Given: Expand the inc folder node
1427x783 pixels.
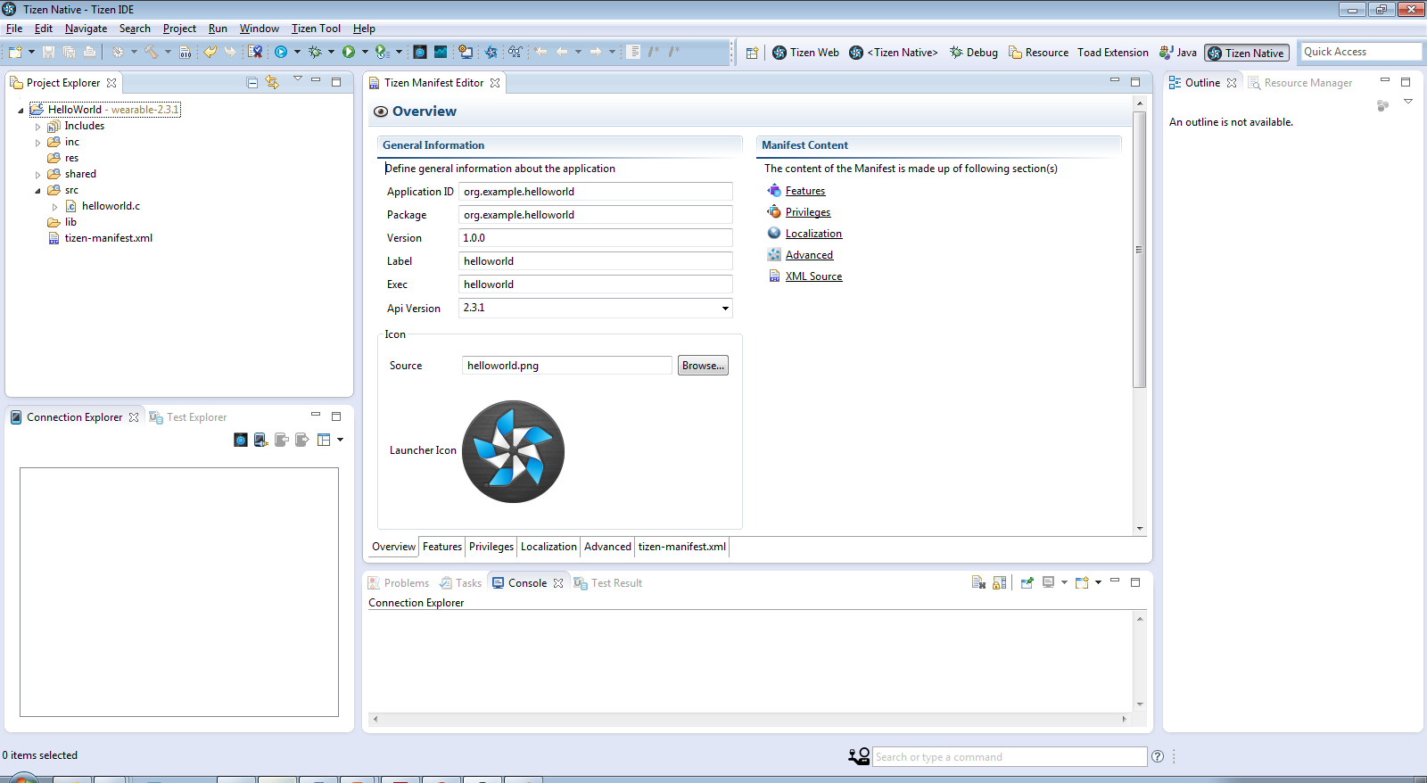Looking at the screenshot, I should [37, 143].
